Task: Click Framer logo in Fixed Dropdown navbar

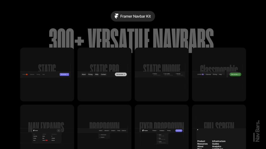Action: tap(145, 131)
